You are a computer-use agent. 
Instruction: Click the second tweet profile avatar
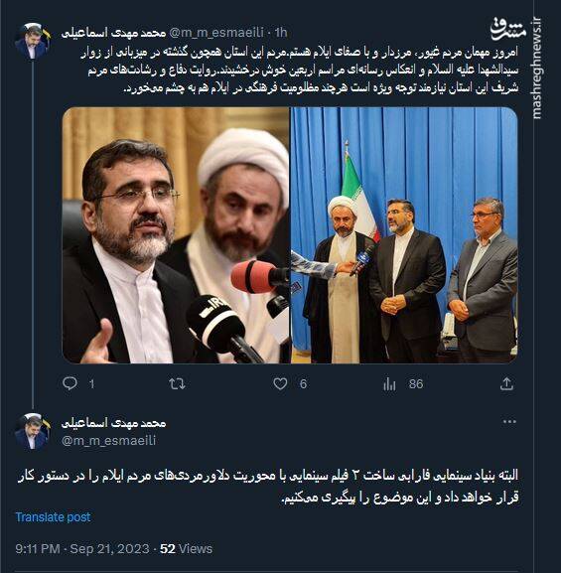32,431
